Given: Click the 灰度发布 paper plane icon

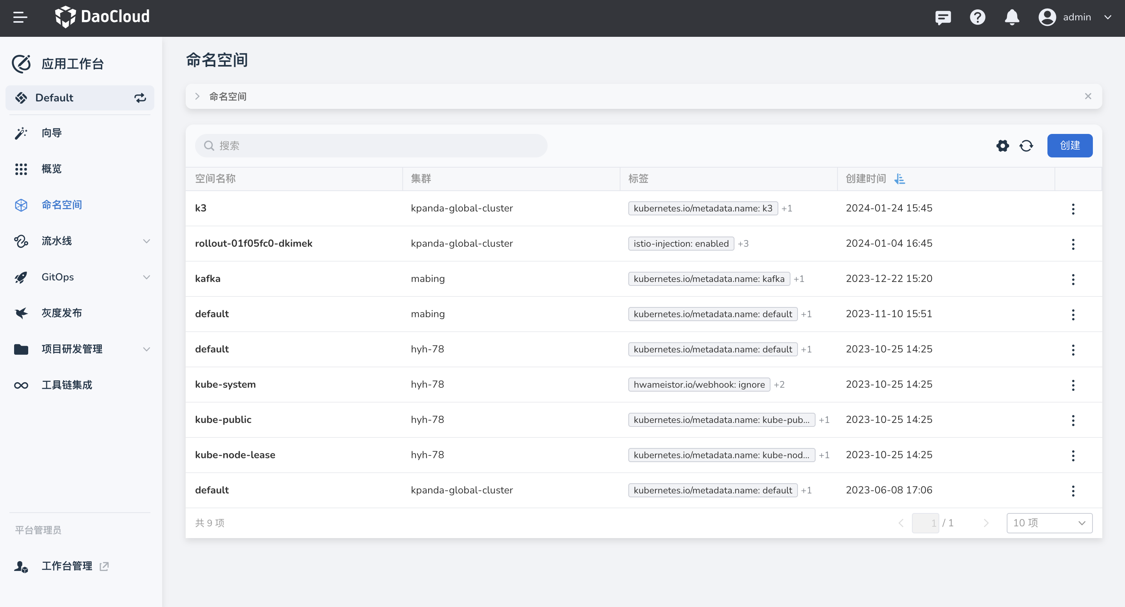Looking at the screenshot, I should (21, 313).
